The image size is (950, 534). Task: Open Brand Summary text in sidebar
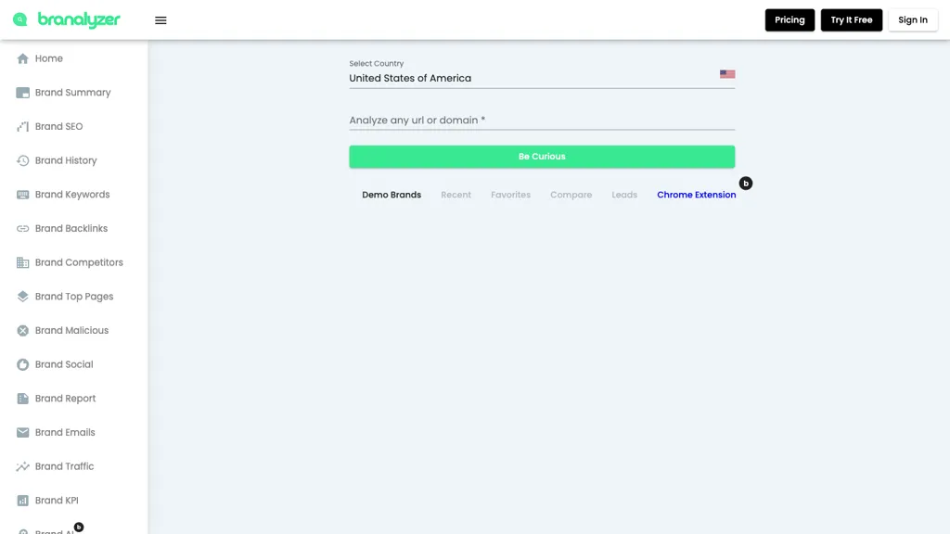coord(72,93)
